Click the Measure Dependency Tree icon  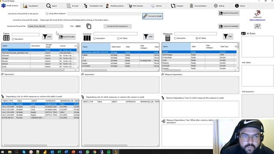(x=164, y=121)
